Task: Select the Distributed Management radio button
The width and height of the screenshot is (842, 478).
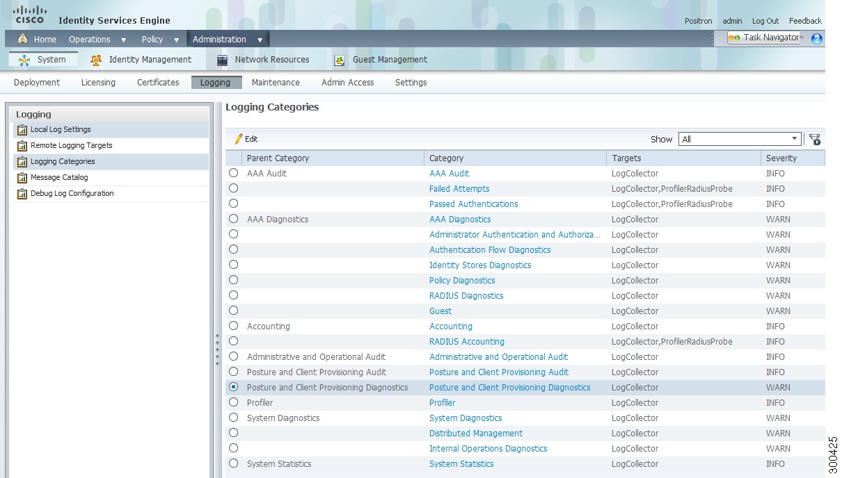Action: tap(233, 433)
